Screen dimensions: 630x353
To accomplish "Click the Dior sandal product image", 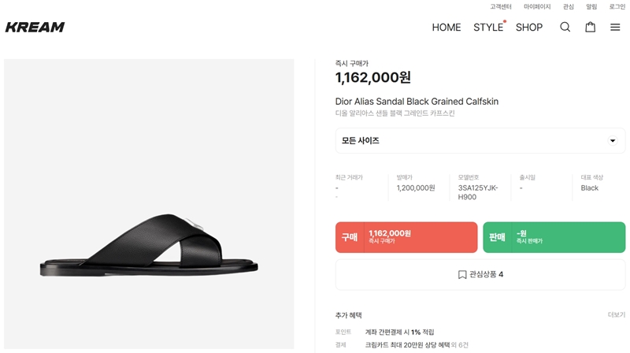I will pos(149,244).
